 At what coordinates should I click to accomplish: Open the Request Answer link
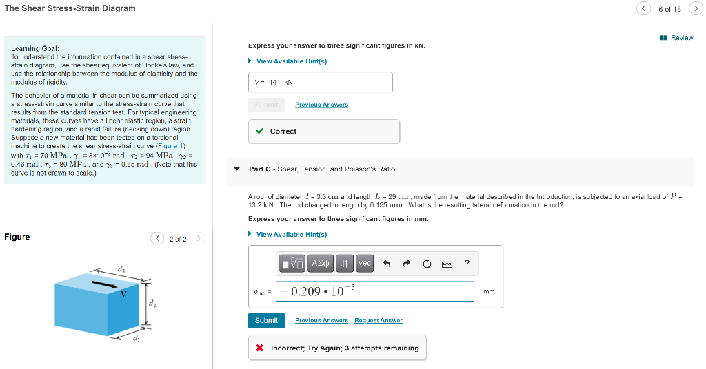click(x=379, y=320)
